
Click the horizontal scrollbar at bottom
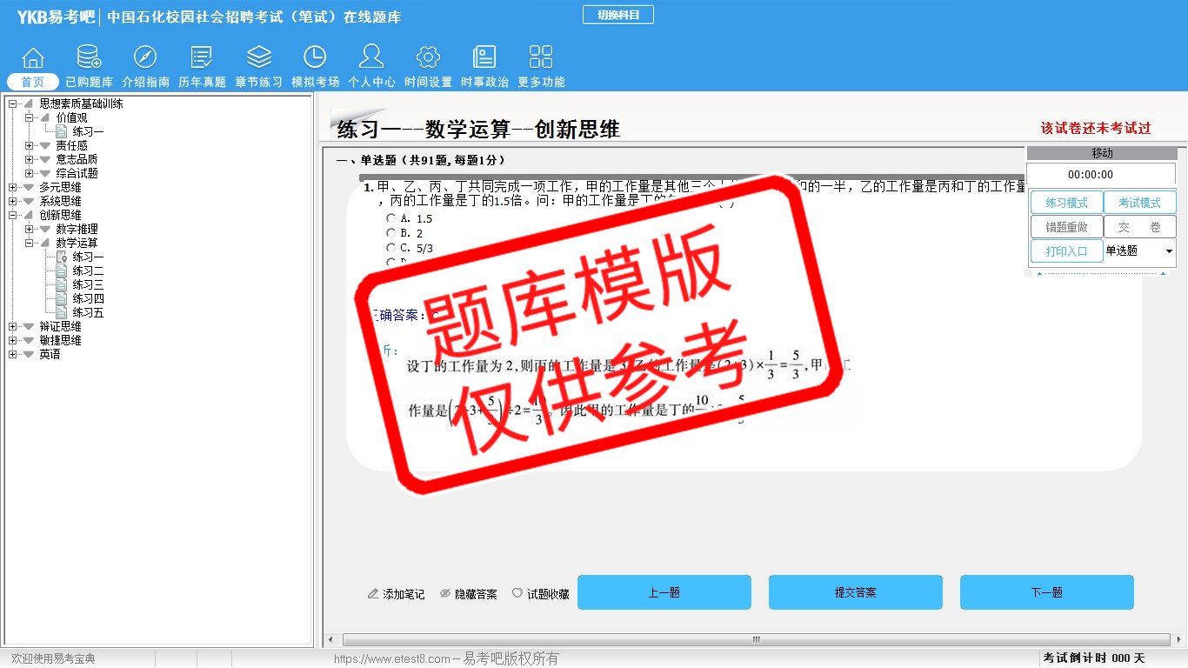(x=755, y=640)
